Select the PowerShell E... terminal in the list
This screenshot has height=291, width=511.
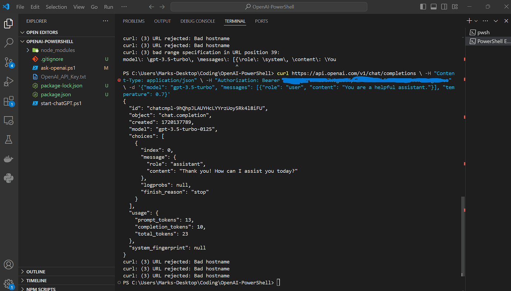(x=488, y=41)
